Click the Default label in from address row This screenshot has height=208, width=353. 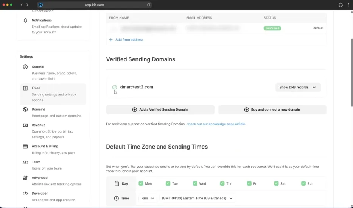pyautogui.click(x=318, y=28)
